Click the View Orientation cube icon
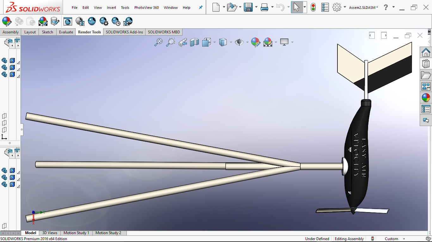The image size is (432, 242). [x=207, y=42]
